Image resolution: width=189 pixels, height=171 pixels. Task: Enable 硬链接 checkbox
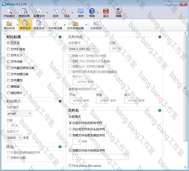click(8, 87)
